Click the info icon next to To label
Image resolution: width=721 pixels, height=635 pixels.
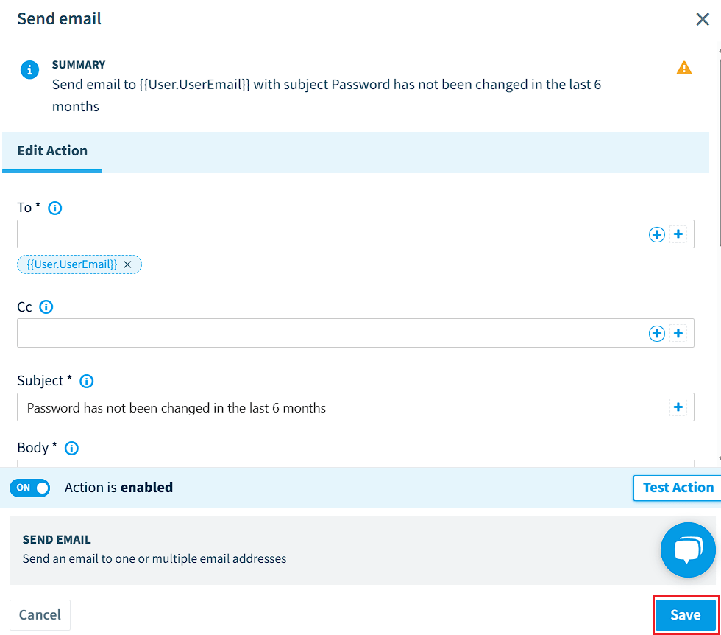[x=55, y=208]
